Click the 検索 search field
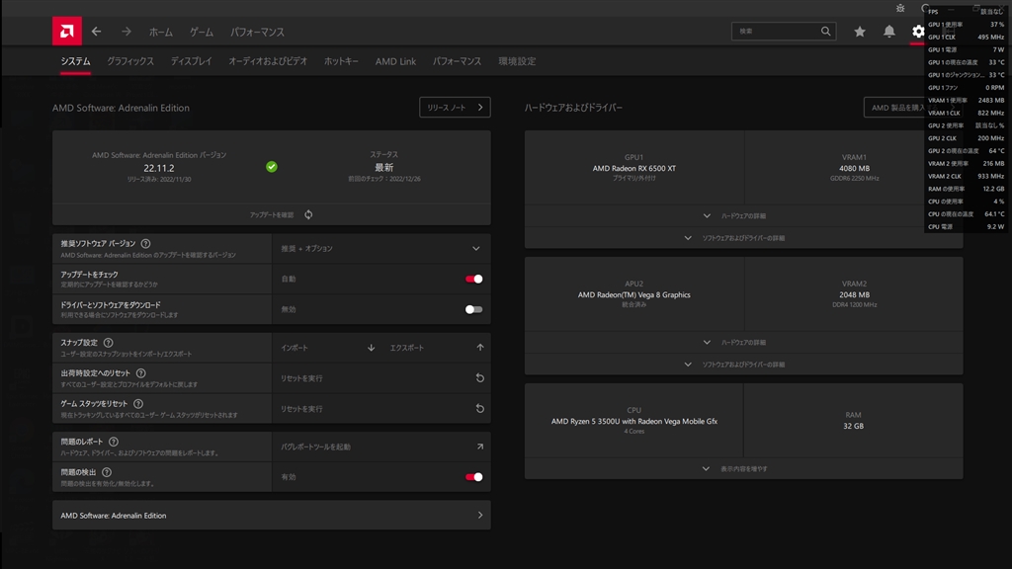This screenshot has height=569, width=1012. coord(776,32)
